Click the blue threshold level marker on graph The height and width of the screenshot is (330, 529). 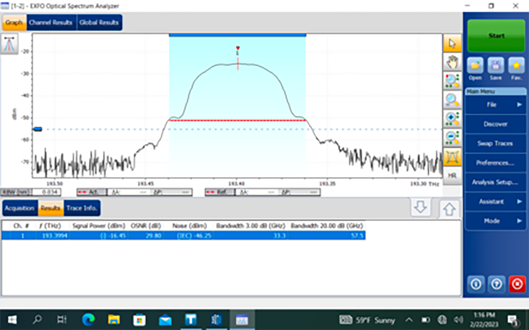click(37, 129)
